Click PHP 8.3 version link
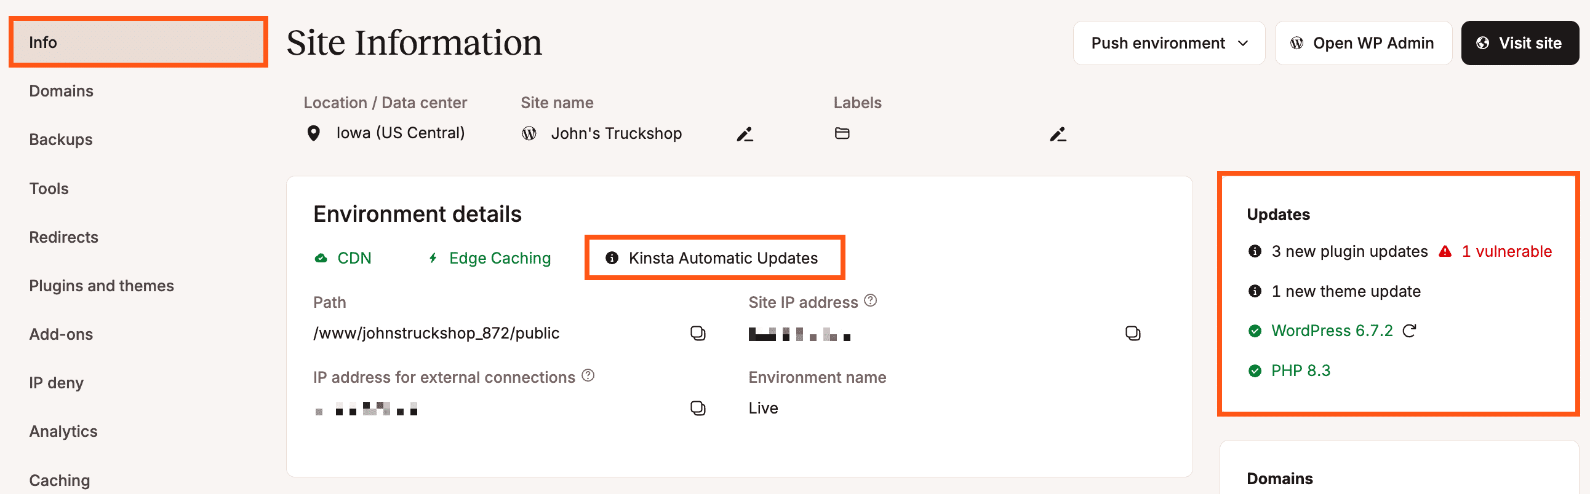 point(1301,371)
